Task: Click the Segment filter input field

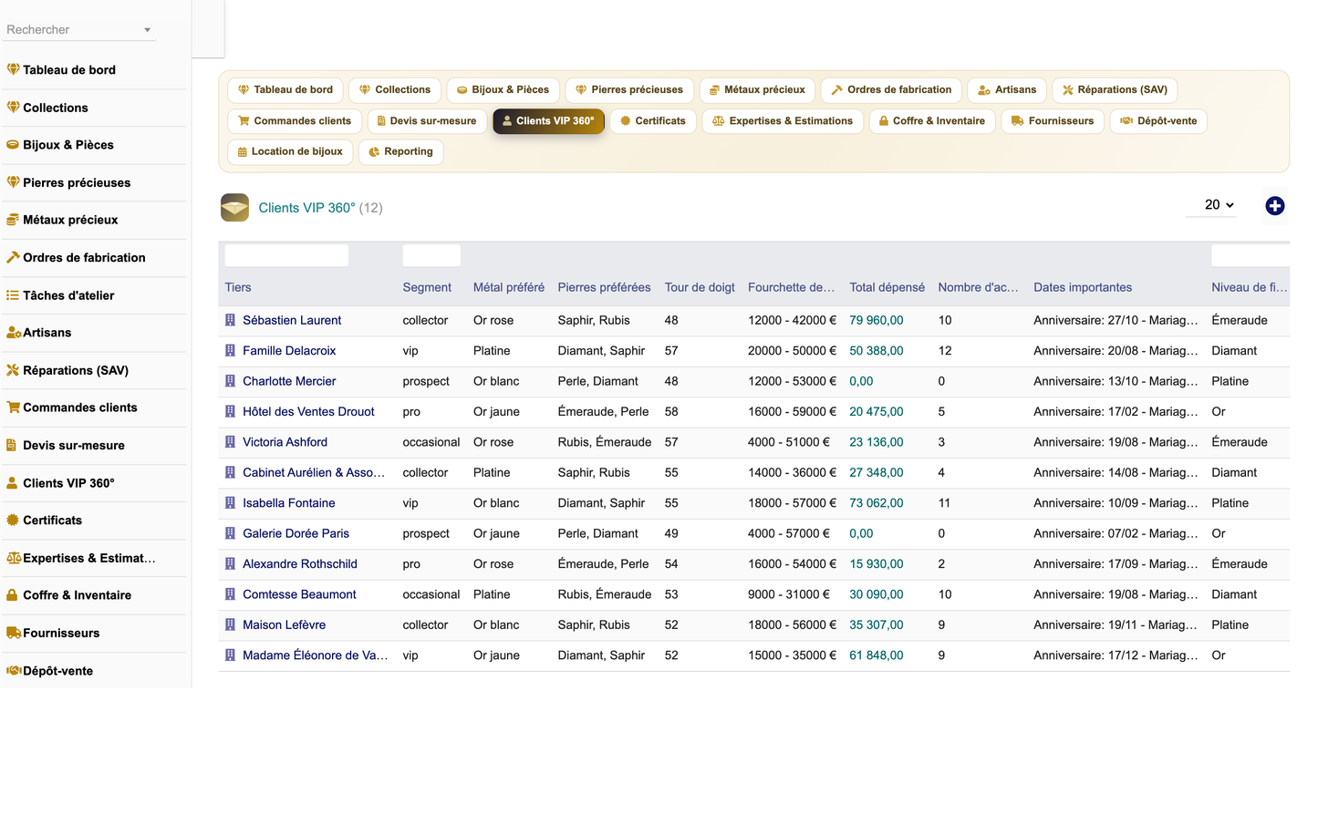Action: (x=431, y=255)
